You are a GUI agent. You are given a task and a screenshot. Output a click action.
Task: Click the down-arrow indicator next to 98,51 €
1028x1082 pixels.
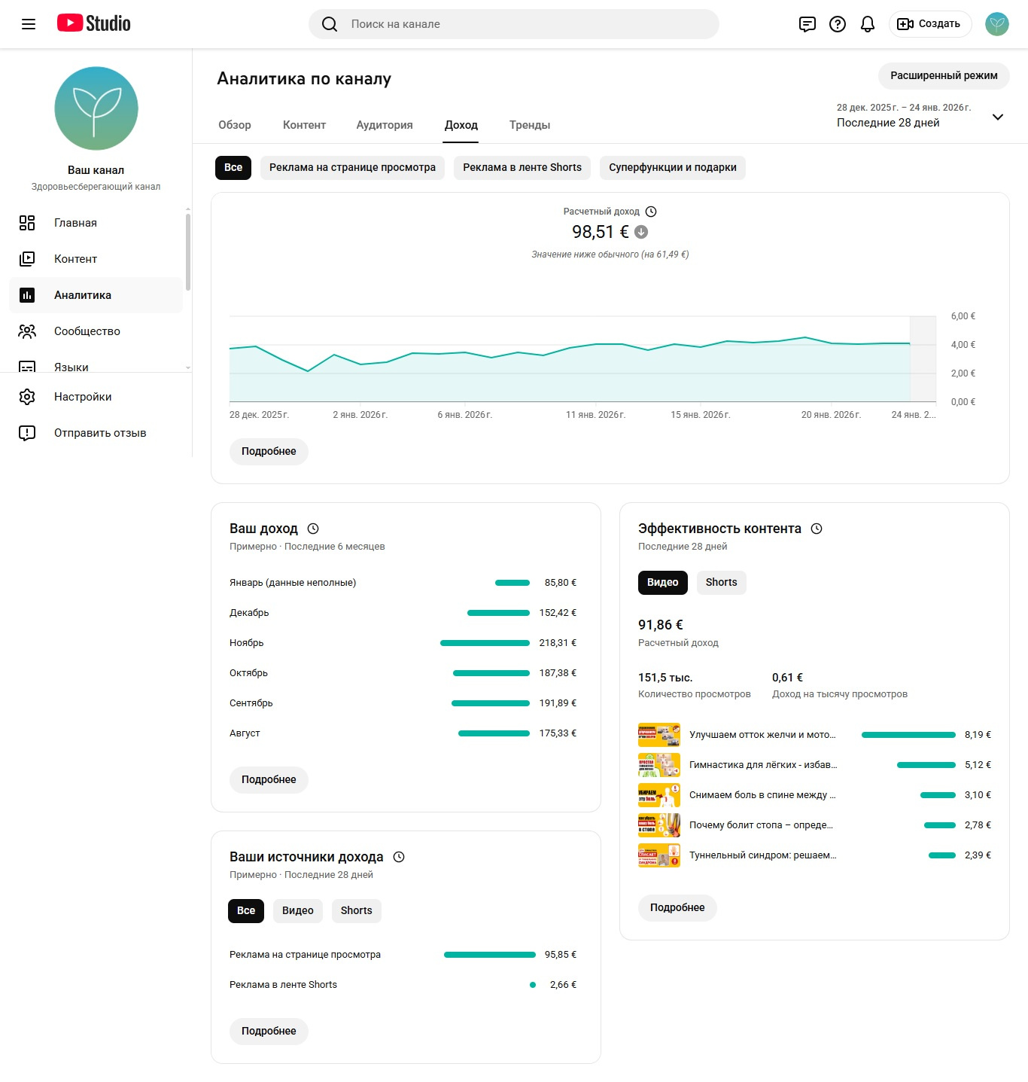(641, 232)
